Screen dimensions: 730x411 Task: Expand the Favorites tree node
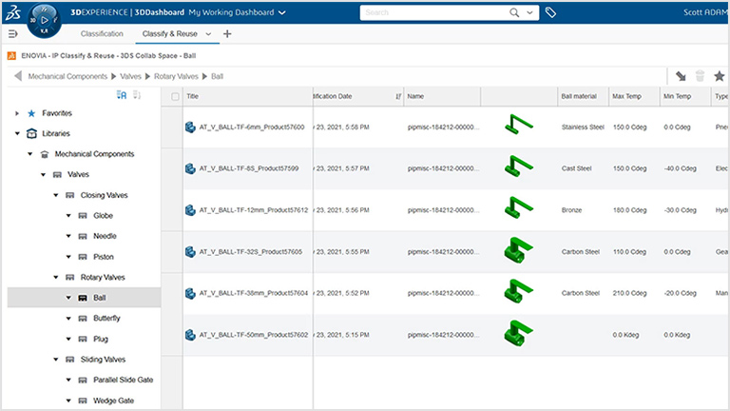click(x=17, y=113)
